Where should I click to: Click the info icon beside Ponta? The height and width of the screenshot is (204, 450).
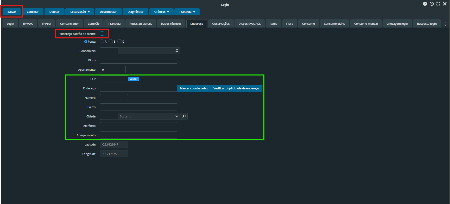tap(86, 42)
